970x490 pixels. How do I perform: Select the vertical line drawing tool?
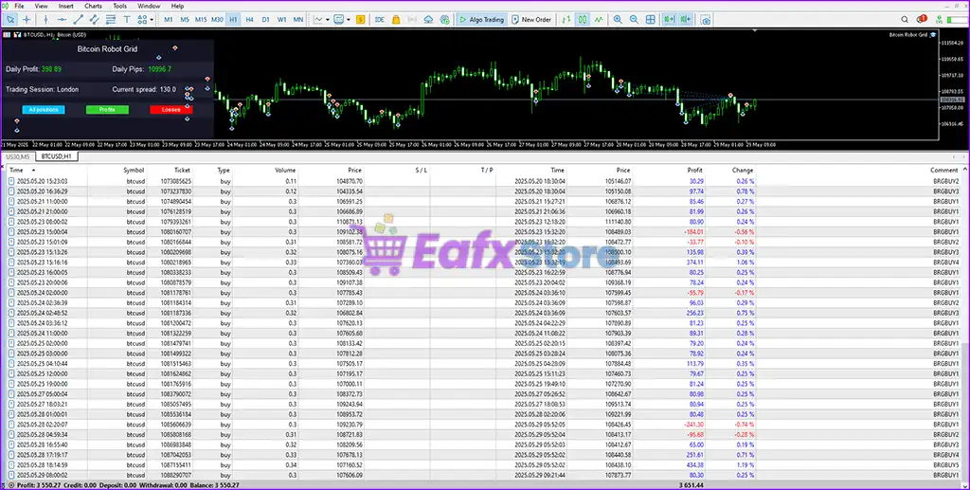point(45,20)
